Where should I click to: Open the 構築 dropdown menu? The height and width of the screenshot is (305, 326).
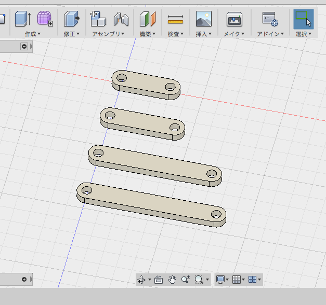click(148, 34)
